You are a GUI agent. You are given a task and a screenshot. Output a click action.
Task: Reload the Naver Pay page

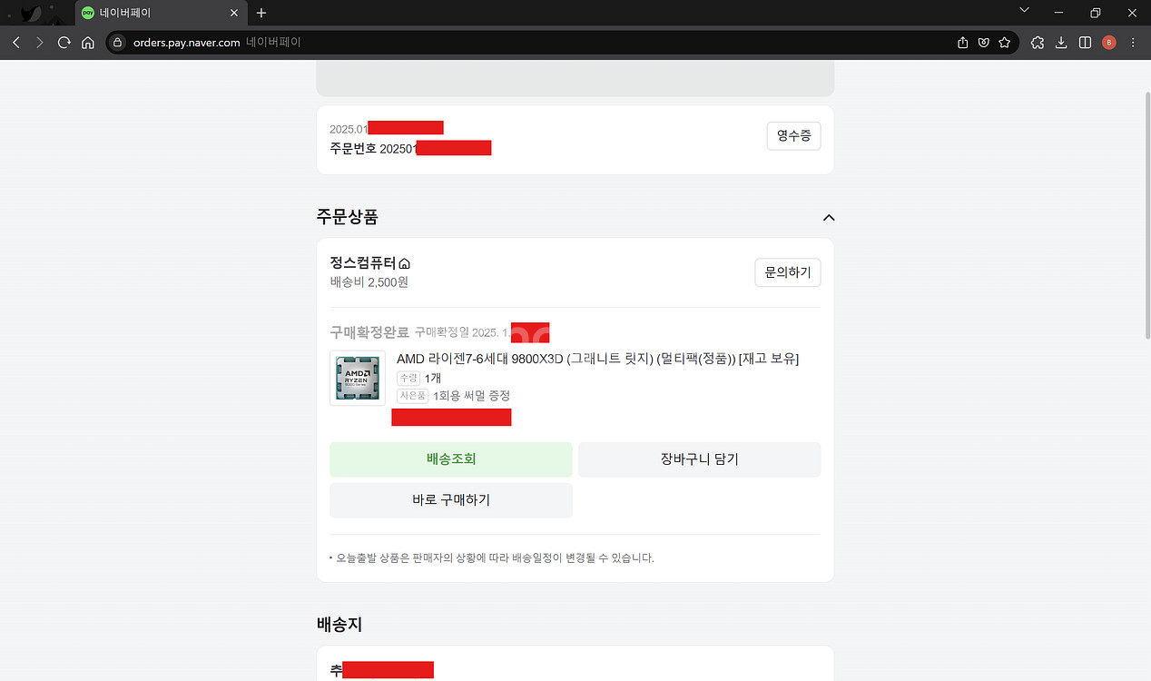pos(64,43)
